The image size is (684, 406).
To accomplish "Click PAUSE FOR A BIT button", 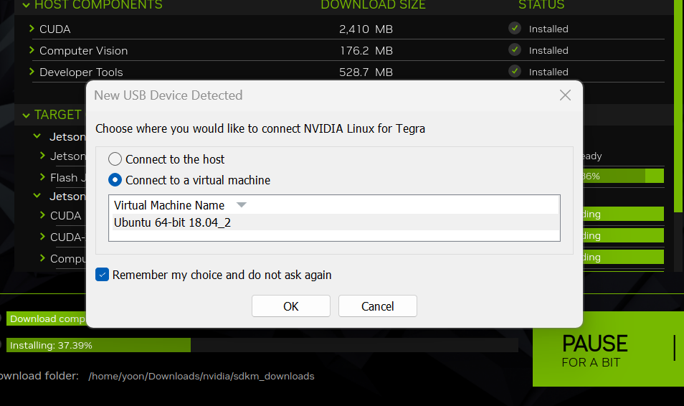I will [608, 349].
